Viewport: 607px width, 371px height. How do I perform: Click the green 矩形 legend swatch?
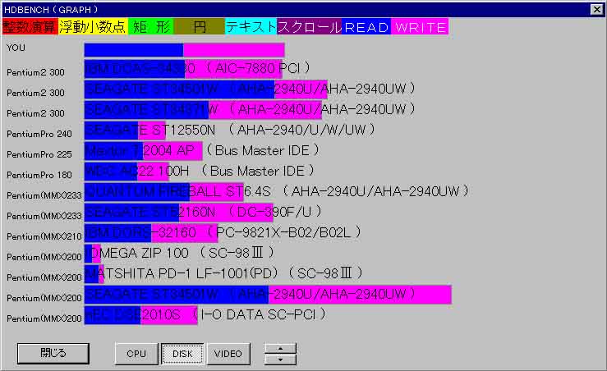coord(150,27)
